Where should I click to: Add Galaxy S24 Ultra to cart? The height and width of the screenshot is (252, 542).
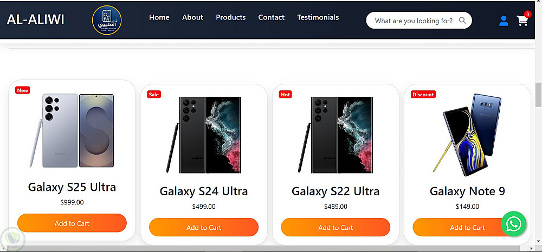click(204, 228)
